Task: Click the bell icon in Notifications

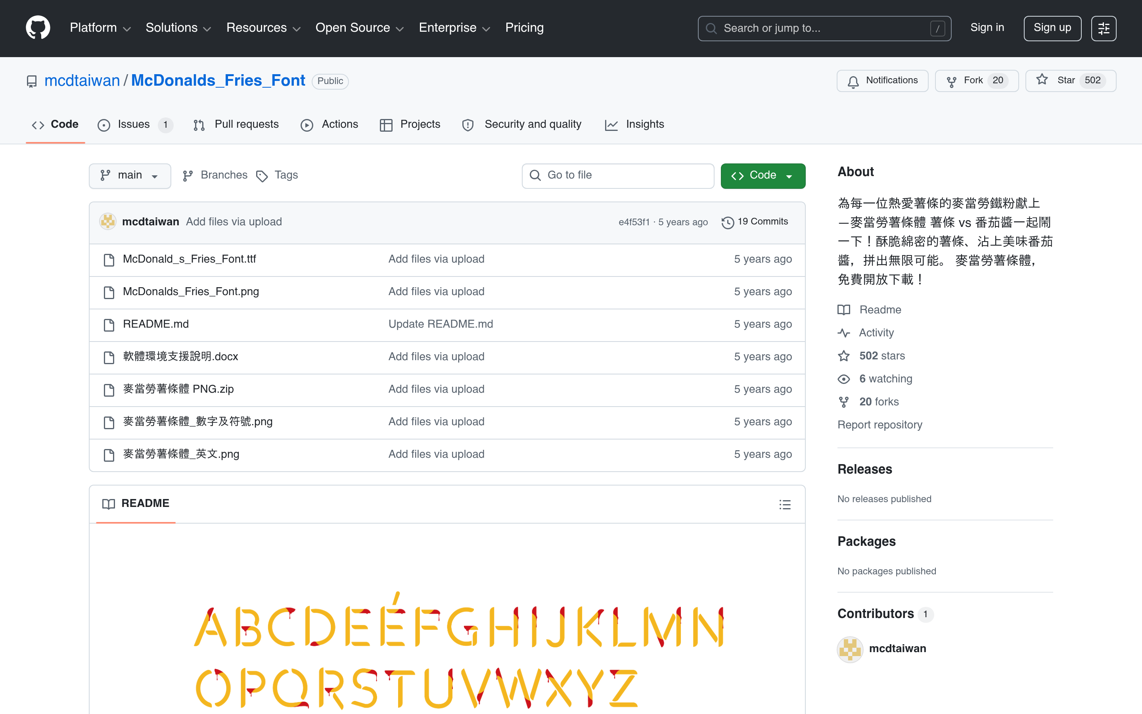Action: [x=853, y=82]
